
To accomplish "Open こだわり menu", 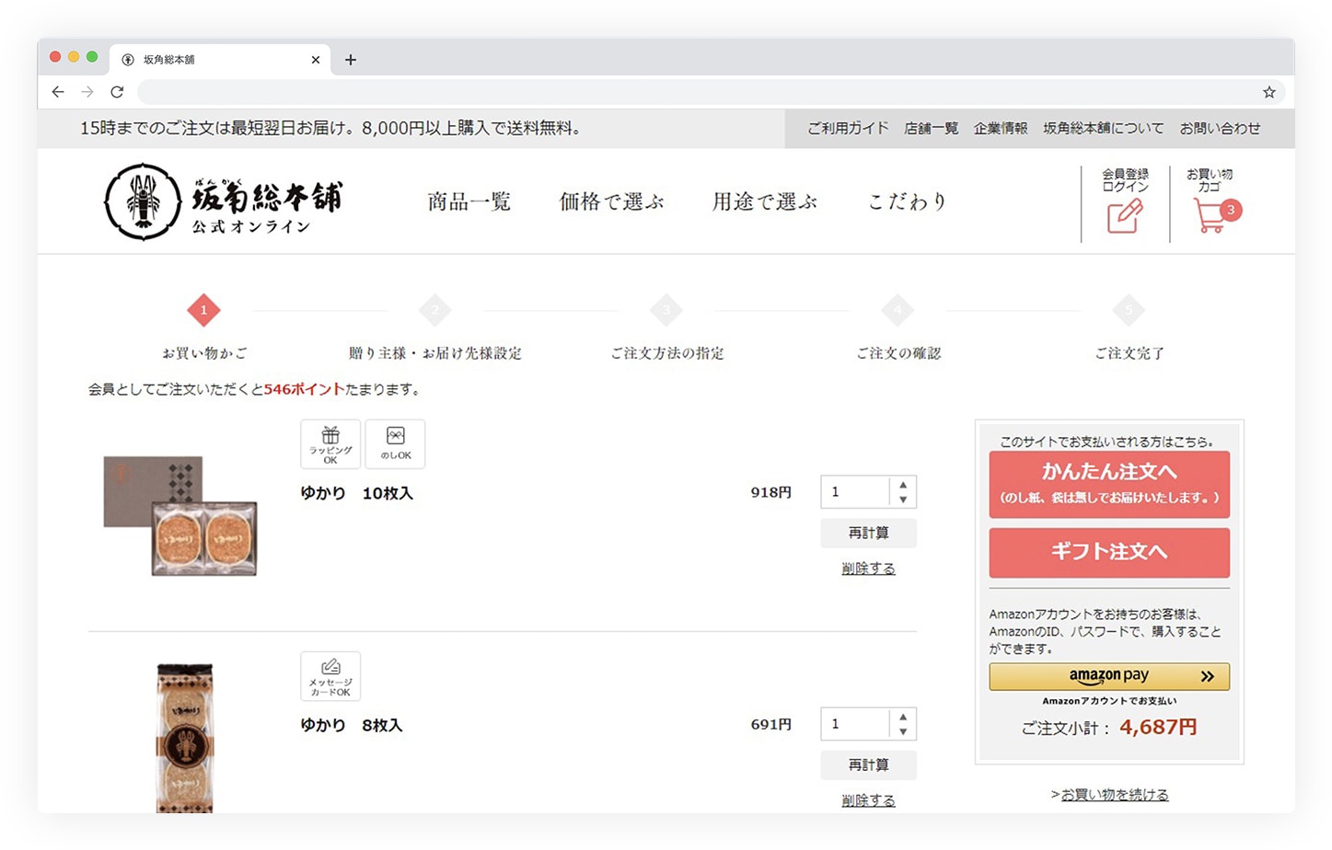I will tap(908, 201).
